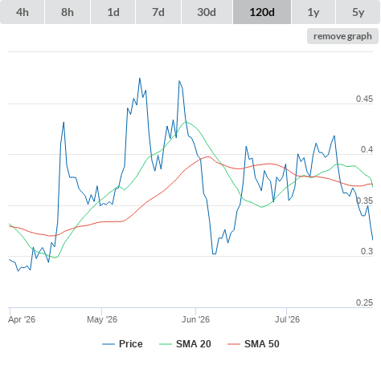
Task: Show the 5y time range
Action: tap(358, 12)
